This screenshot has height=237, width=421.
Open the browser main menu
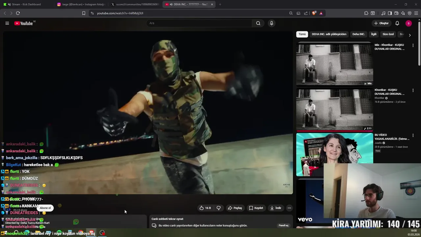416,13
